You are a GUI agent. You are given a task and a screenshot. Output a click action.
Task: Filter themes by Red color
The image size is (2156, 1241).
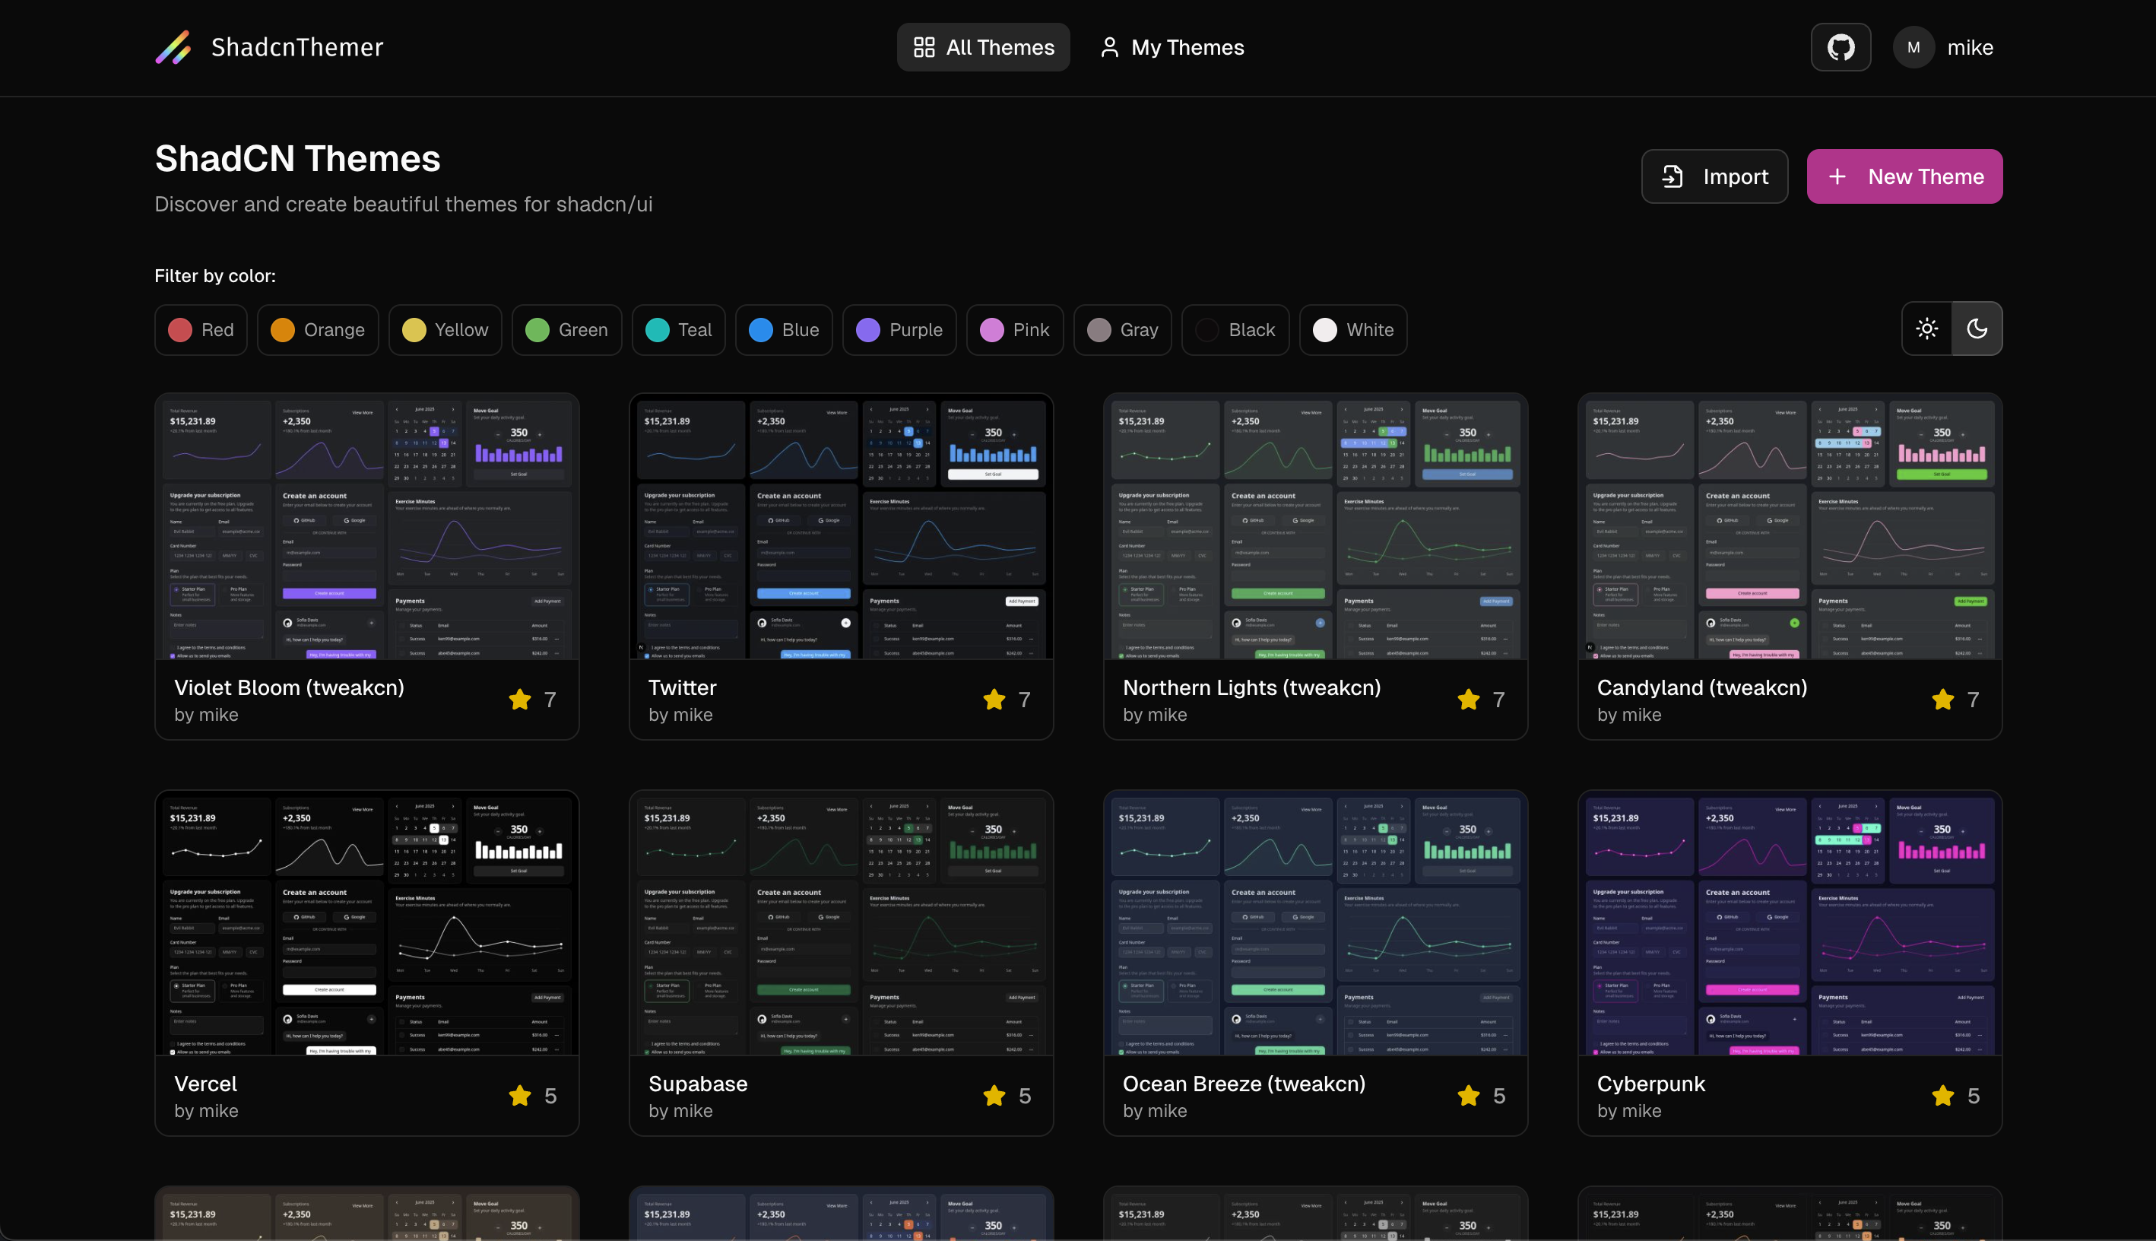coord(201,330)
